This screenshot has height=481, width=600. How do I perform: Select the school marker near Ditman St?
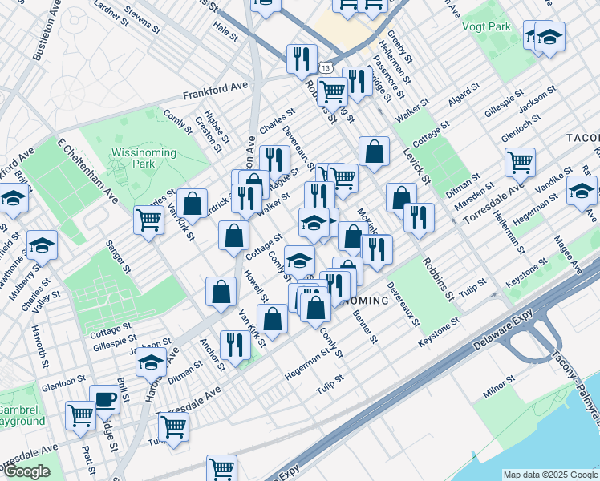coord(150,362)
